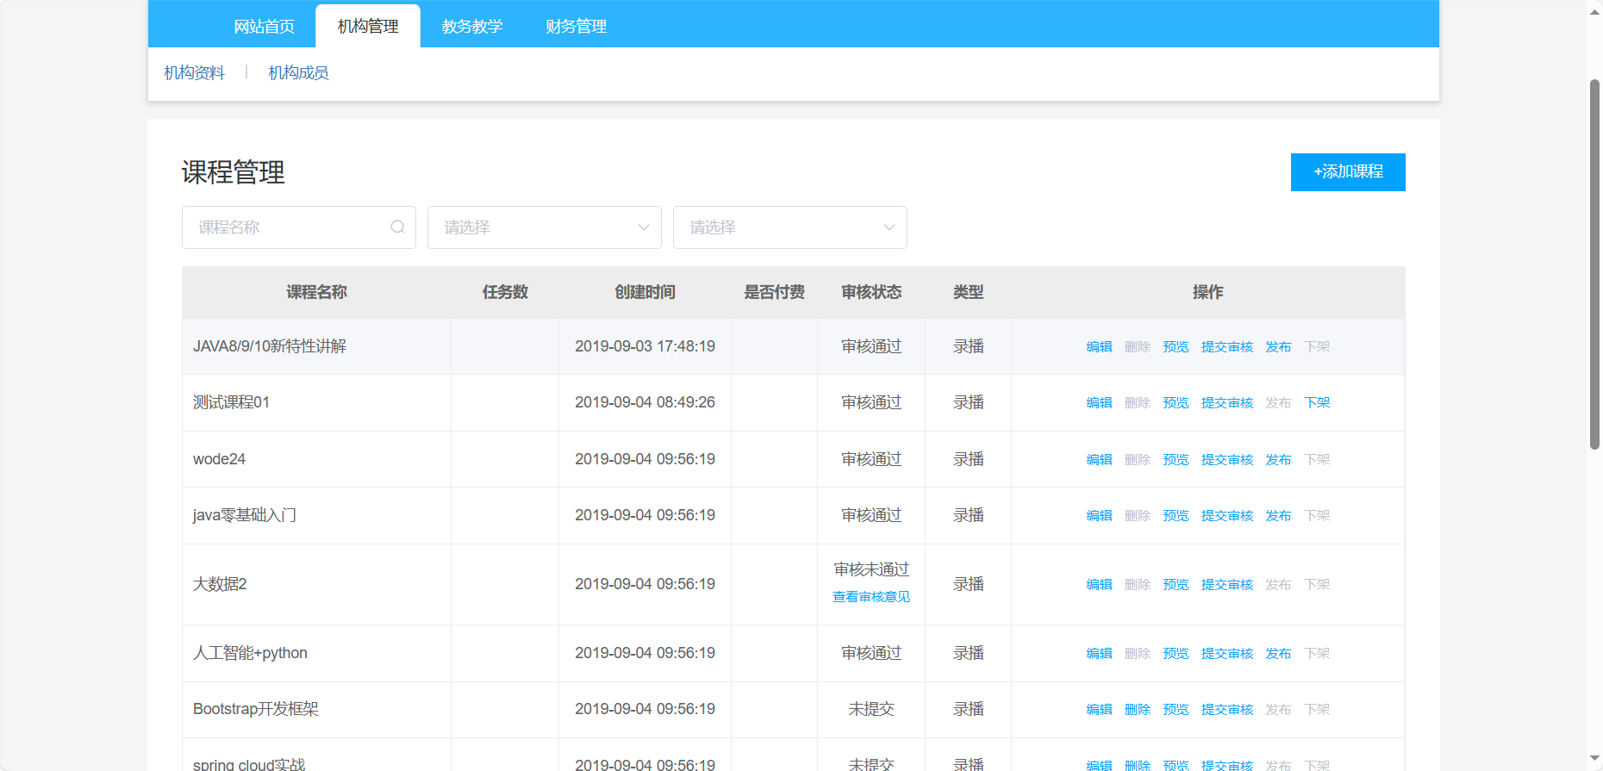Edit the 大数据2 course

tap(1099, 584)
